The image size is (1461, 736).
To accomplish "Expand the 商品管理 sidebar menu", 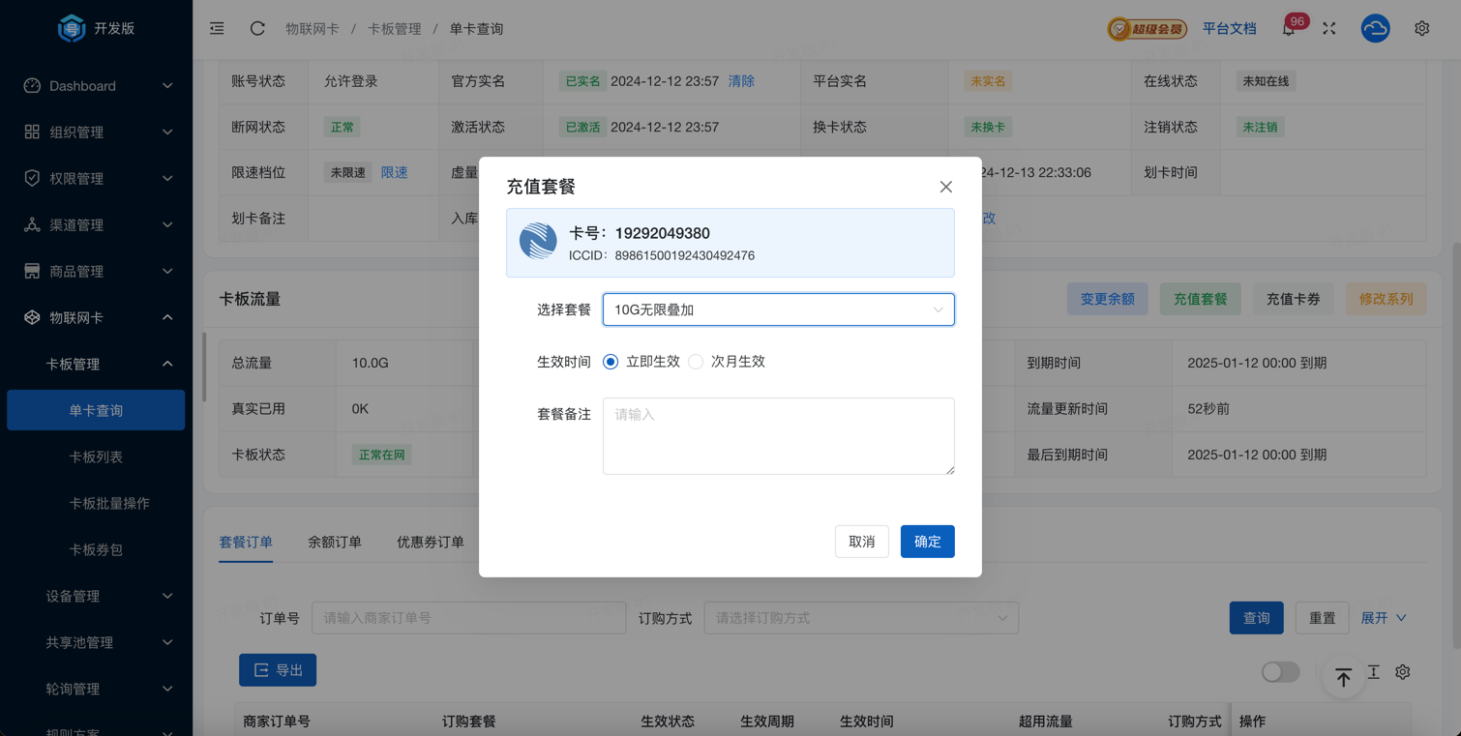I will point(97,272).
